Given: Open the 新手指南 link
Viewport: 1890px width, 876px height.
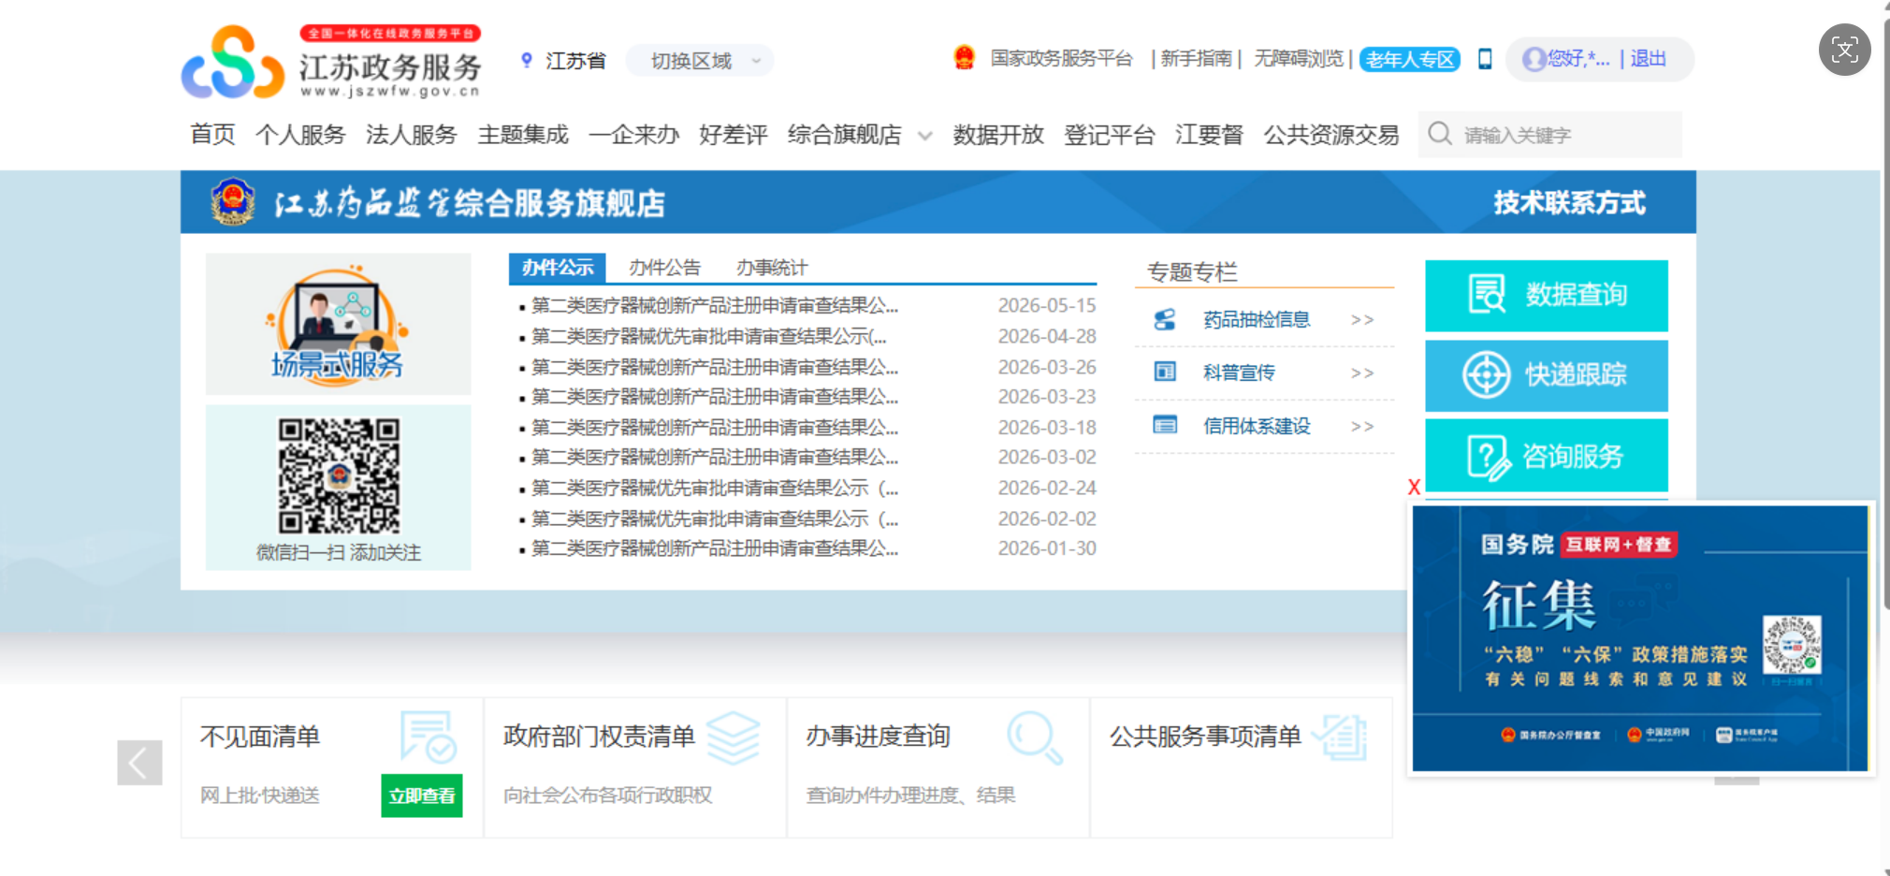Looking at the screenshot, I should [1196, 58].
